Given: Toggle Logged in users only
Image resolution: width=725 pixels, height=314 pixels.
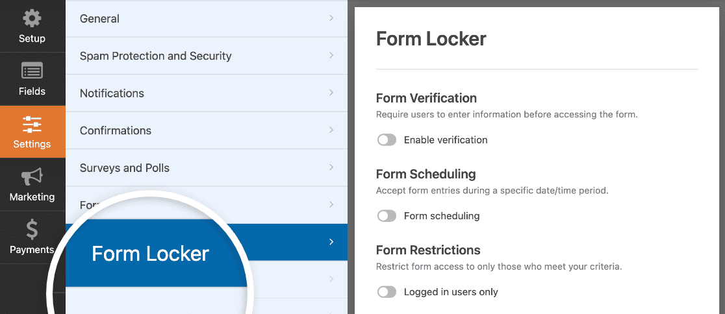Looking at the screenshot, I should [x=387, y=292].
